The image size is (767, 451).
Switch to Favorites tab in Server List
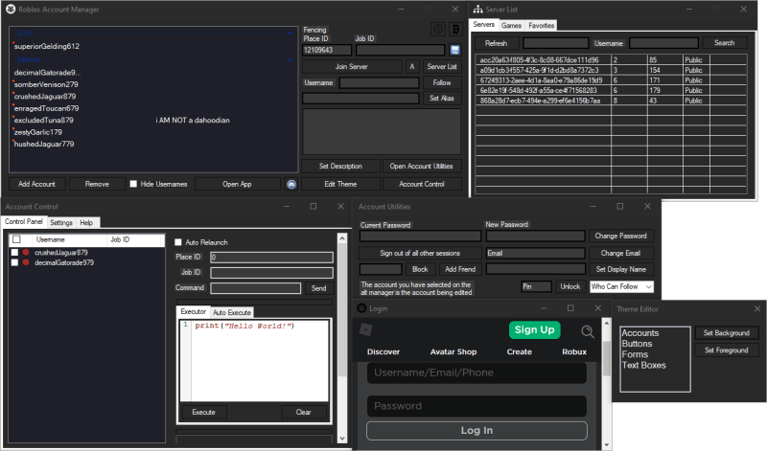tap(541, 26)
